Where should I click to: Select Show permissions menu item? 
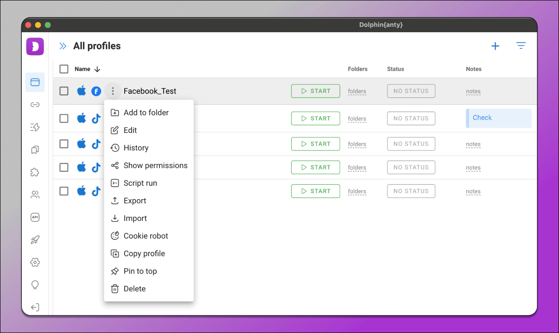coord(149,165)
